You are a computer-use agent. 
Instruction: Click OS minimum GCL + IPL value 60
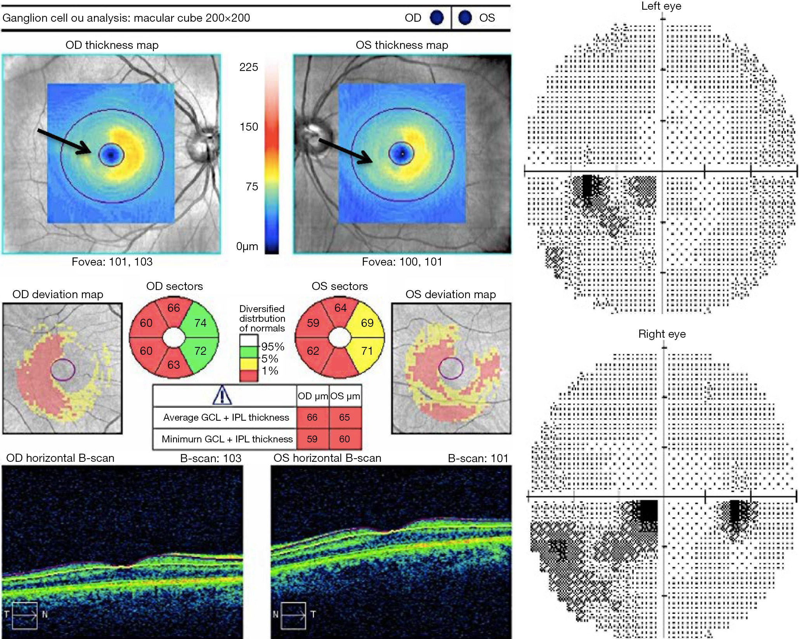pyautogui.click(x=345, y=439)
